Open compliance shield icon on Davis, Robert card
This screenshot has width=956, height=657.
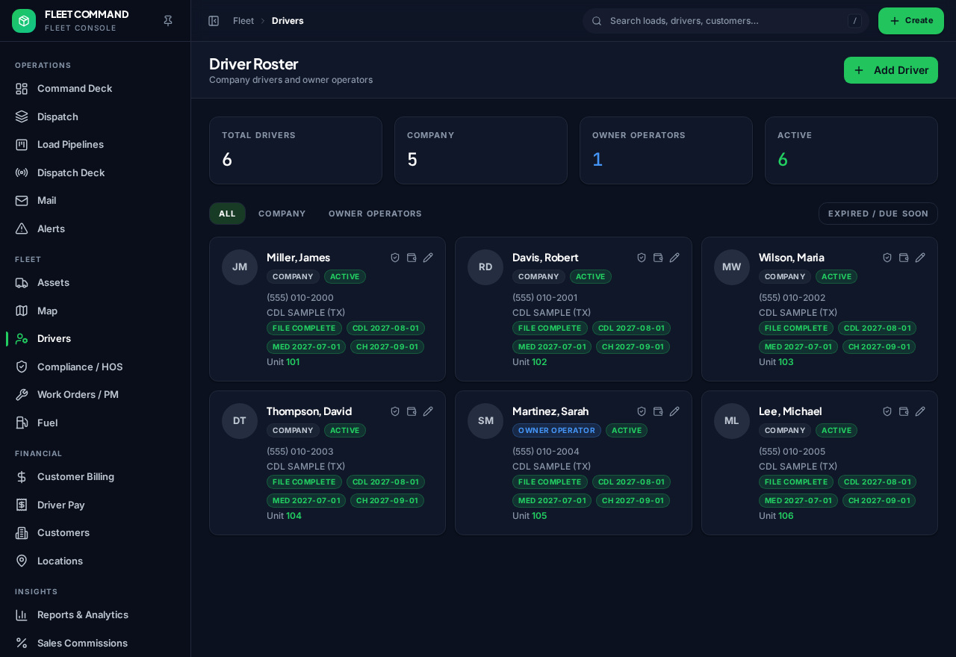642,258
